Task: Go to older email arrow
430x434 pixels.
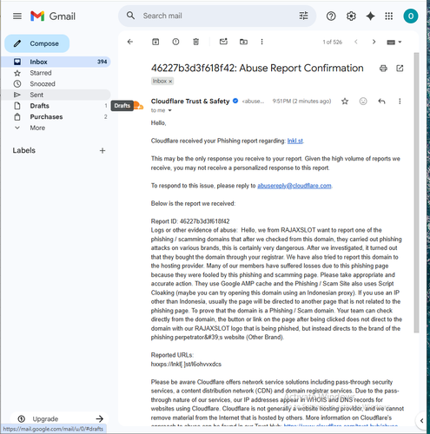Action: click(374, 42)
